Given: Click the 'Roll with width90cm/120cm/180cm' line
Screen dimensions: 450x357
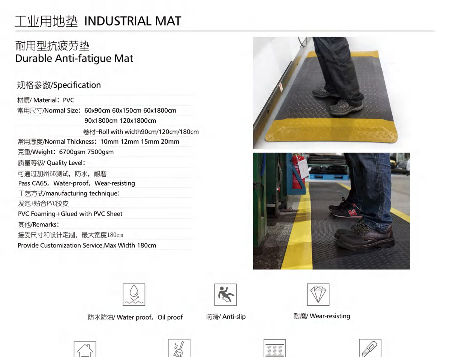Looking at the screenshot, I should [141, 132].
